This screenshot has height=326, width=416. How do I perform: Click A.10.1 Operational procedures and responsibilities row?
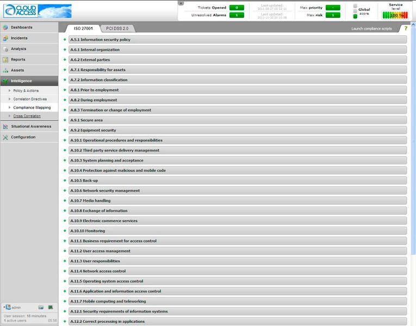coord(238,140)
